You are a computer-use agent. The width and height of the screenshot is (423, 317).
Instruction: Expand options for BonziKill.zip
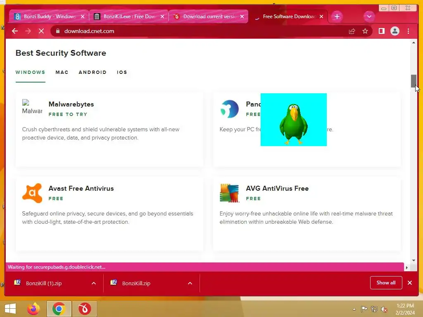tap(190, 283)
